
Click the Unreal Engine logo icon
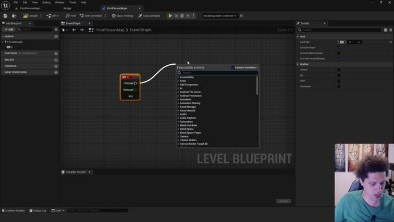(x=6, y=6)
